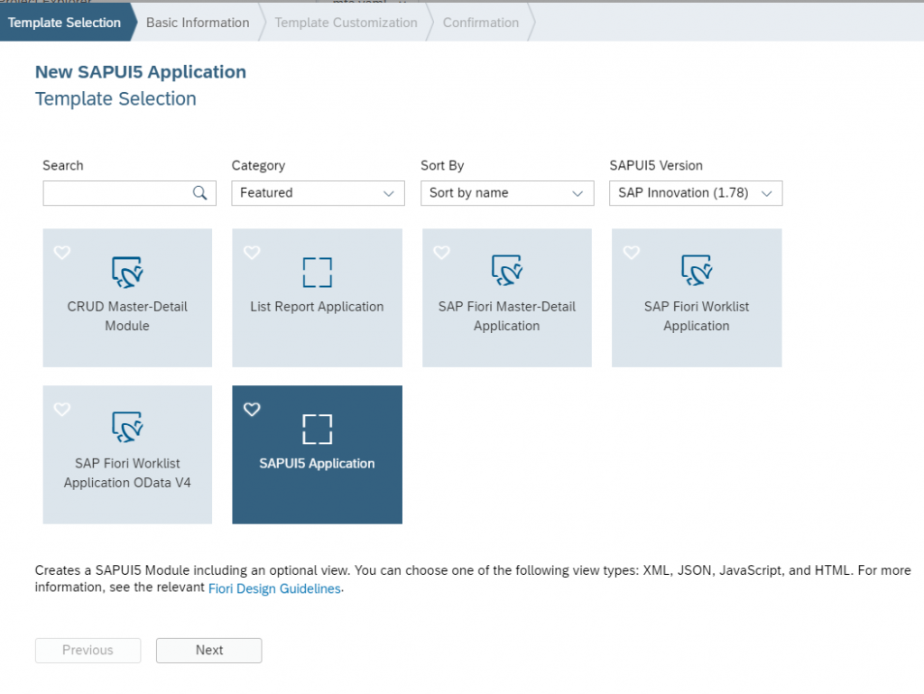The image size is (924, 694).
Task: Favorite the Worklist Application OData V4 template
Action: pos(62,410)
